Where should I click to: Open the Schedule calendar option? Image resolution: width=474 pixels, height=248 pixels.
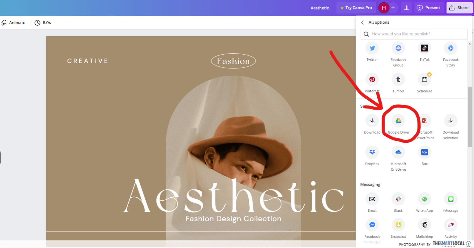point(424,80)
